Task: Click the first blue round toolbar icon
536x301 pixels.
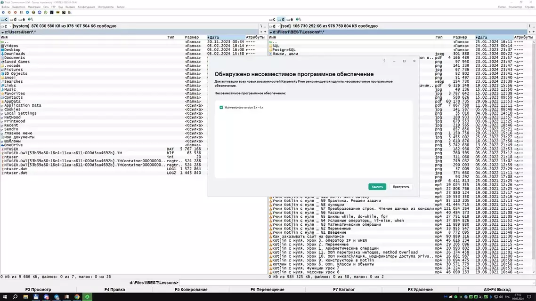Action: (x=3, y=12)
